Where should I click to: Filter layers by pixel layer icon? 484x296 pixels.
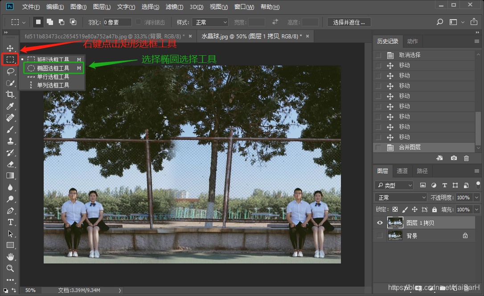point(423,185)
